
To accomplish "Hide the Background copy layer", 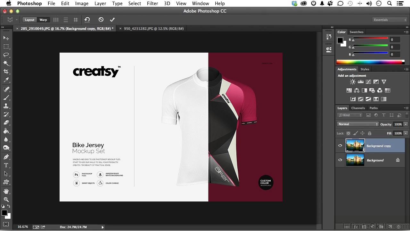I will (340, 146).
